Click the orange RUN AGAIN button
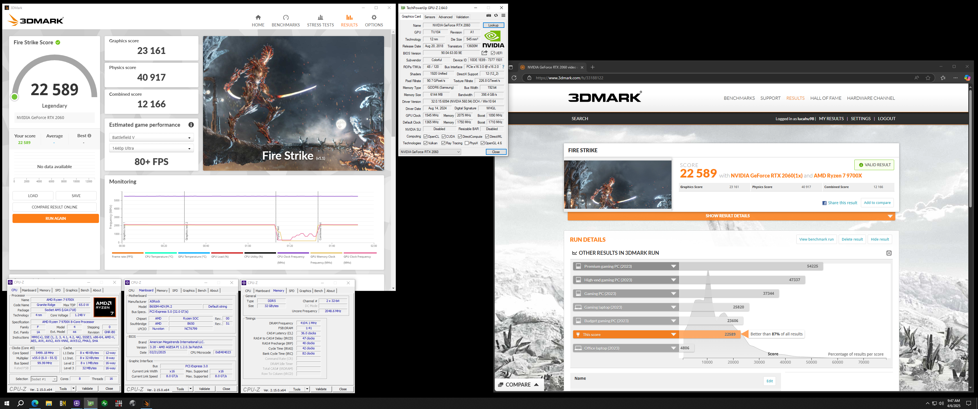Screen dimensions: 978x409 [x=55, y=218]
